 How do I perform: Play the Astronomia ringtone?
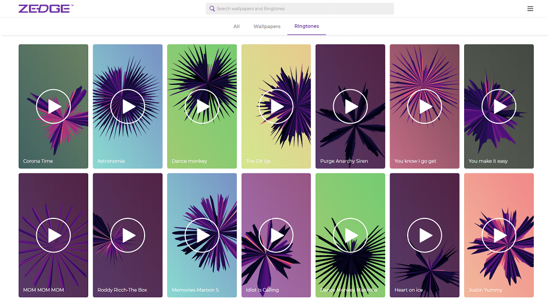[x=128, y=106]
